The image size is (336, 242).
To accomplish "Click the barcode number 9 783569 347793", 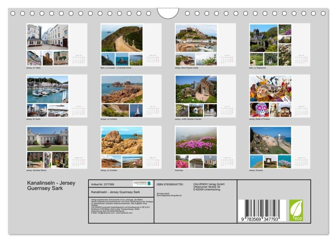I will coord(260,219).
